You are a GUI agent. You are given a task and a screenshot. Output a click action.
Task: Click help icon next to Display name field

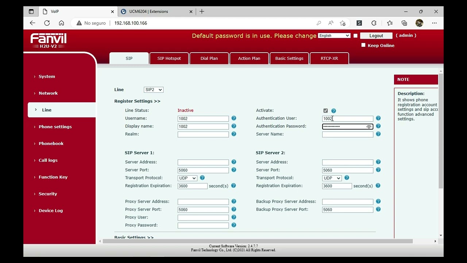[x=234, y=126]
